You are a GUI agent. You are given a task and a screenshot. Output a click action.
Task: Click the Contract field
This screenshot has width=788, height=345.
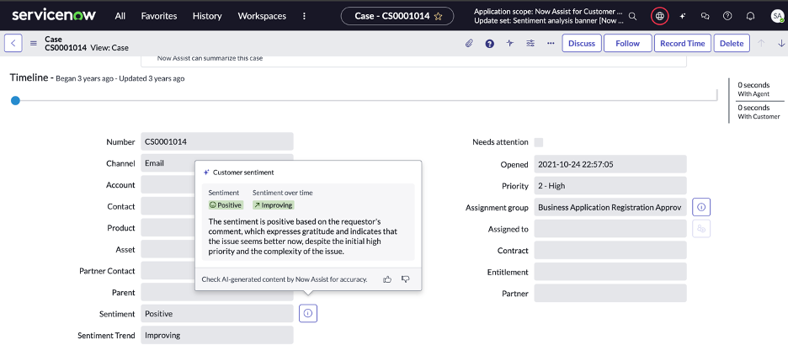point(610,250)
